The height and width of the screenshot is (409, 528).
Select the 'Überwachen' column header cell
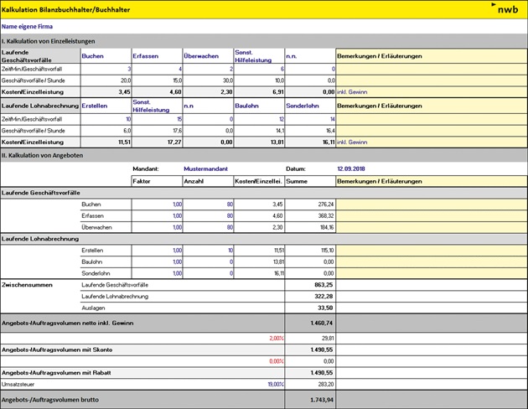pyautogui.click(x=201, y=56)
